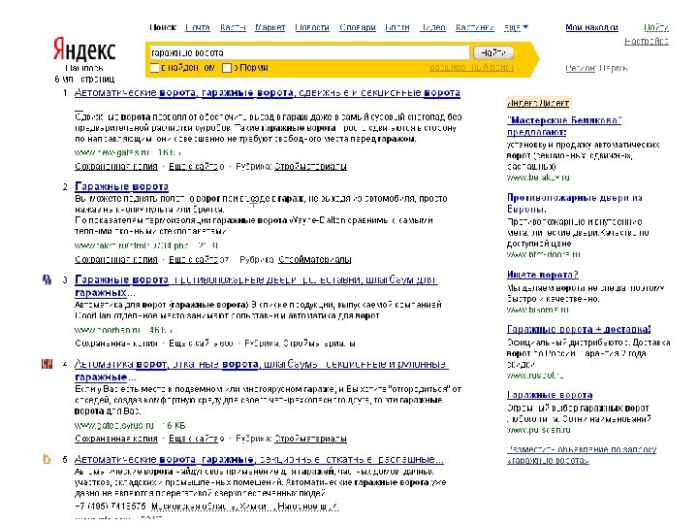Open the 'Мои находки' link
This screenshot has width=698, height=524.
(x=591, y=27)
